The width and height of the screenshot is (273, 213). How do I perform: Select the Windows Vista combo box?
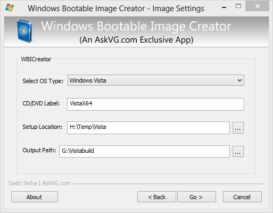(x=156, y=80)
